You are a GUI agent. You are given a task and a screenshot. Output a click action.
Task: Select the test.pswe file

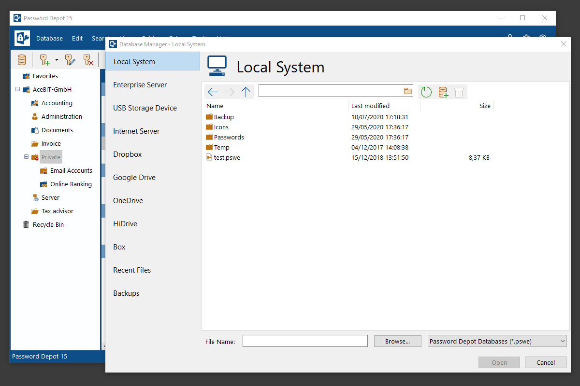[227, 158]
